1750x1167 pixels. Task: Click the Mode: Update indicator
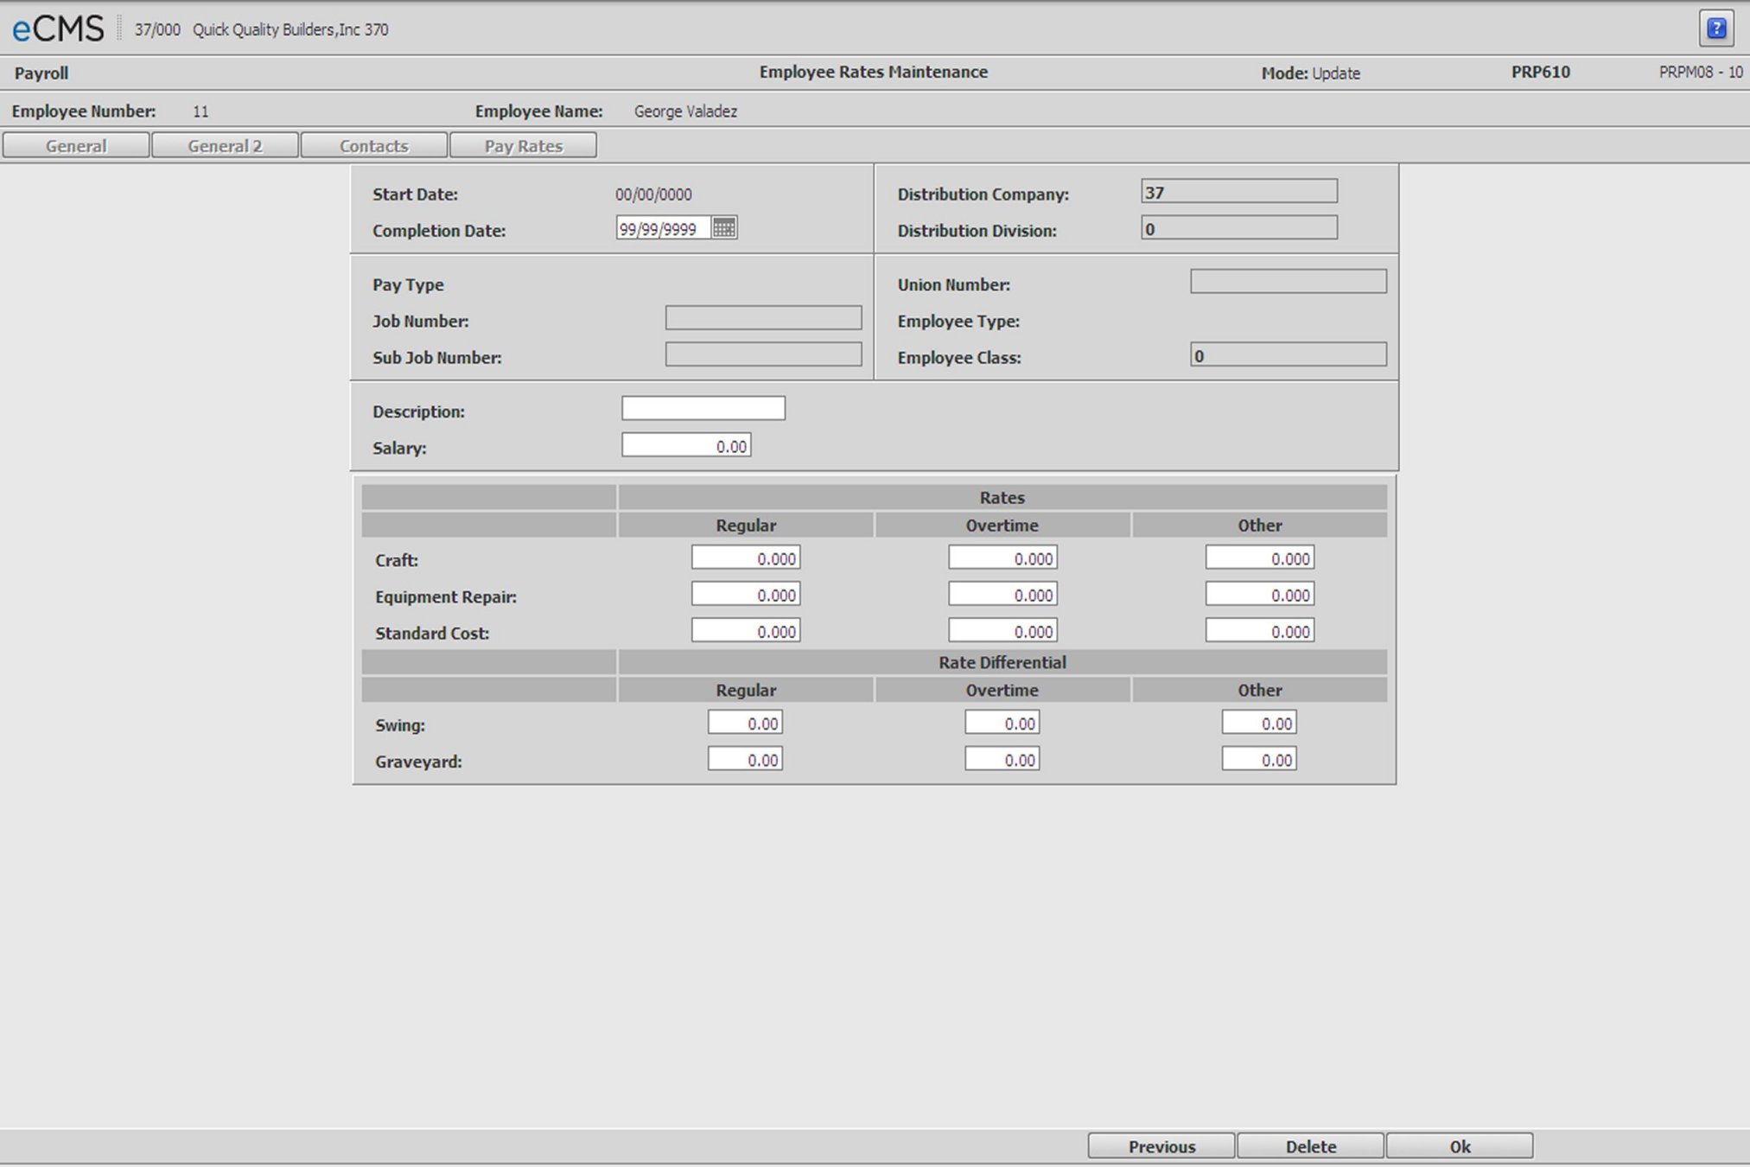(x=1310, y=73)
